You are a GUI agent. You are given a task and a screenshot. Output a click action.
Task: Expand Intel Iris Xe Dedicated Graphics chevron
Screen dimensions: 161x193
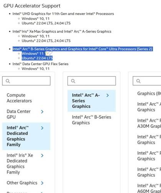pos(42,156)
